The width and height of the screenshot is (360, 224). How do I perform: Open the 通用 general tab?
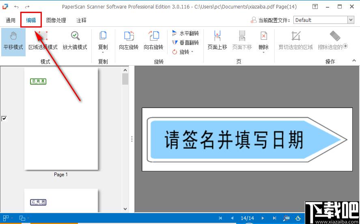tap(11, 20)
